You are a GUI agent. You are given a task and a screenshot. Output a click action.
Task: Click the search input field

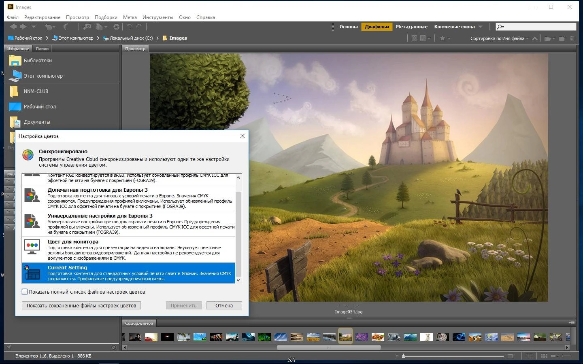point(536,27)
